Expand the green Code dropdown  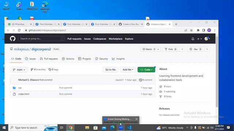click(x=146, y=70)
